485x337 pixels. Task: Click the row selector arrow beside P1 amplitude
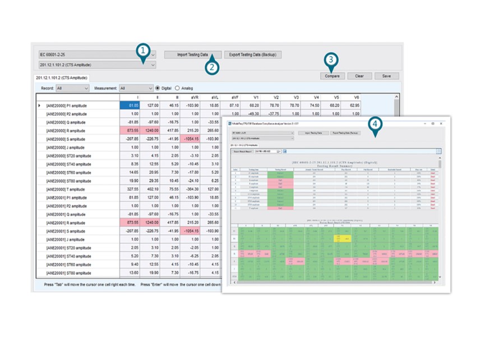click(38, 105)
